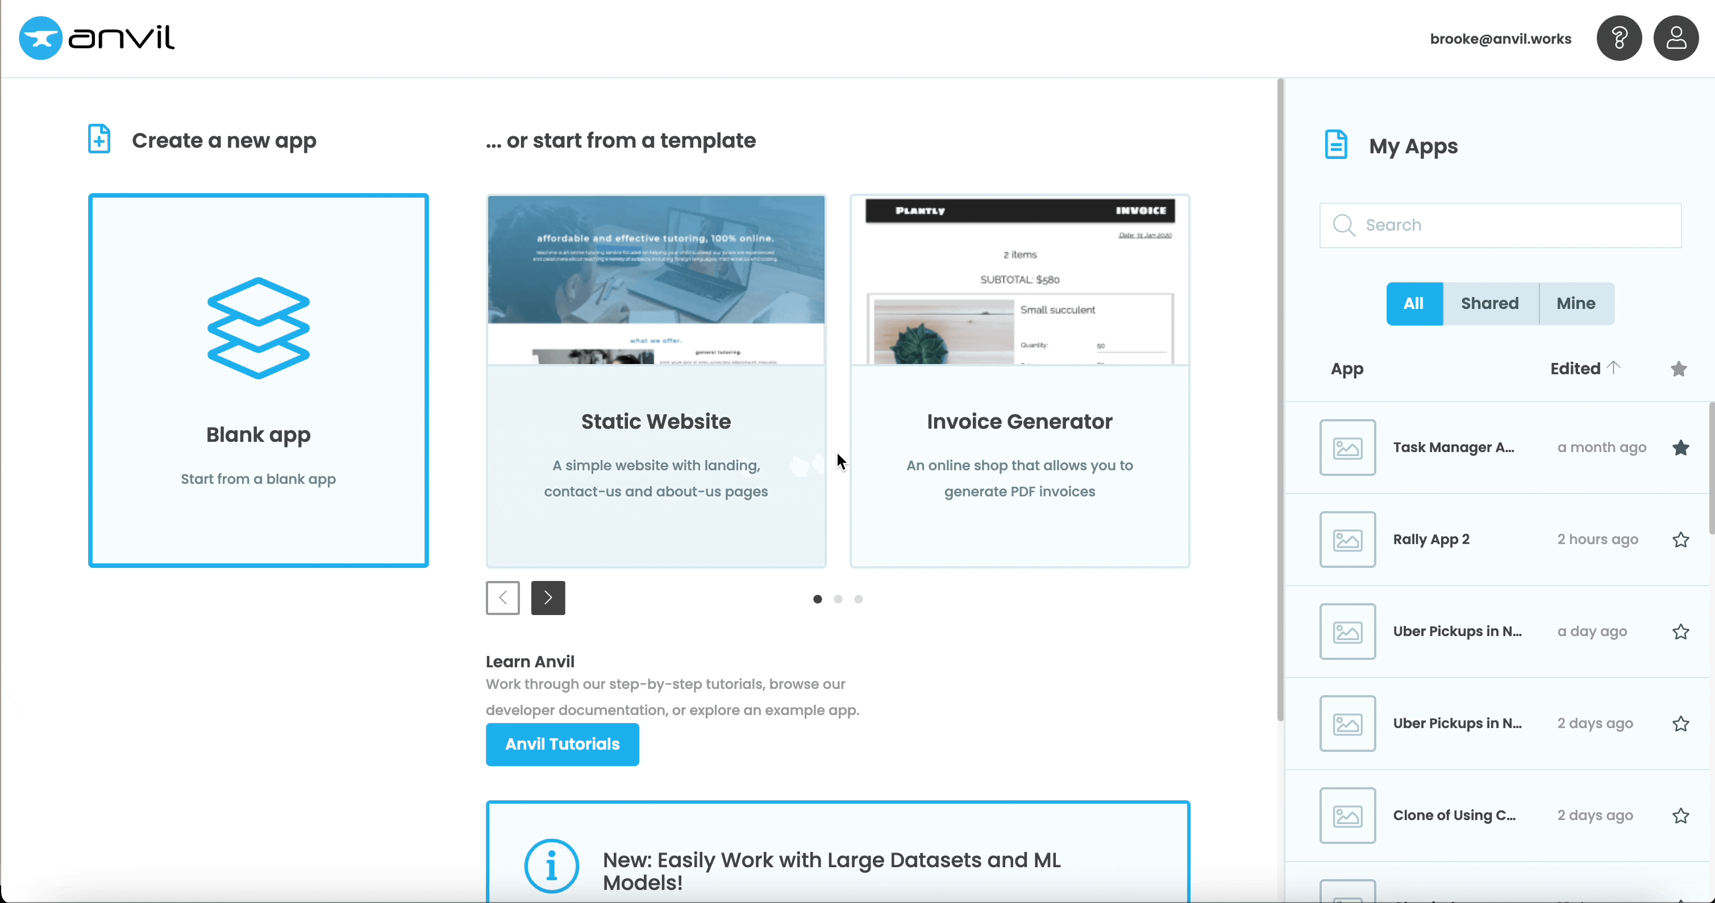The width and height of the screenshot is (1715, 903).
Task: Select the All toggle in My Apps
Action: pyautogui.click(x=1414, y=303)
